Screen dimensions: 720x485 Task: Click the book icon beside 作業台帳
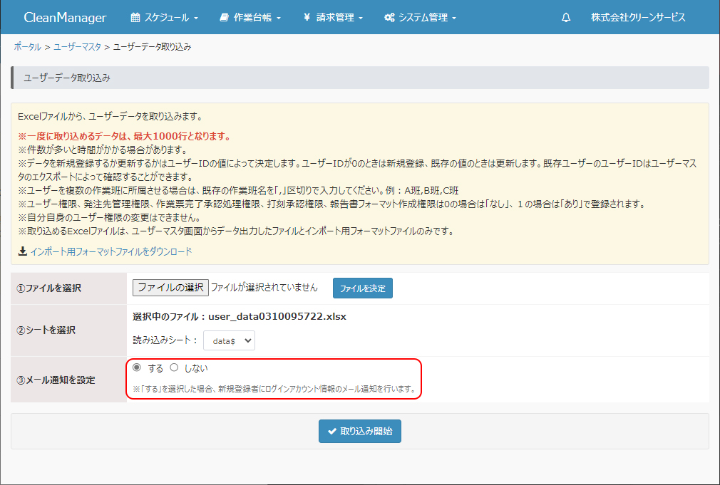[x=225, y=18]
